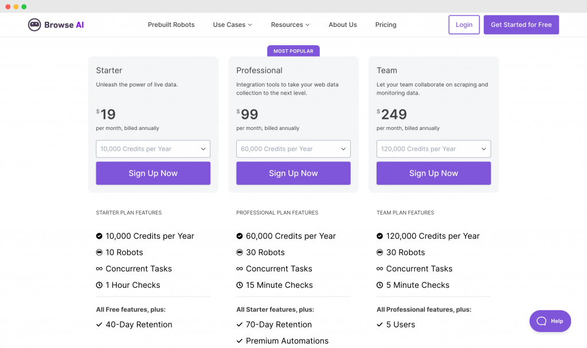Expand the Resources menu
Viewport: 587px width, 348px height.
pyautogui.click(x=290, y=25)
